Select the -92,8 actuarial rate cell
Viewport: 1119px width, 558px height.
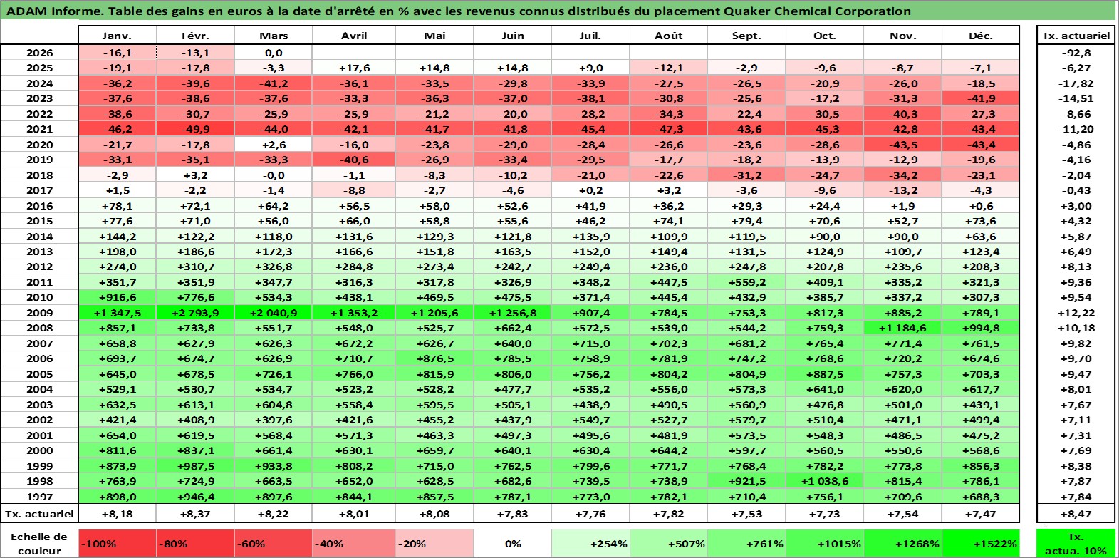tap(1076, 53)
